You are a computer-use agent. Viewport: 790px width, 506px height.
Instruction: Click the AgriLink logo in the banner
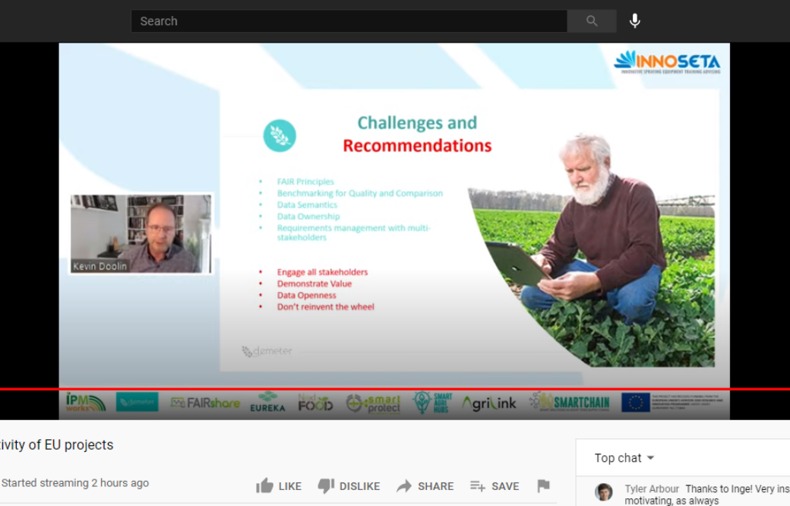tap(489, 403)
